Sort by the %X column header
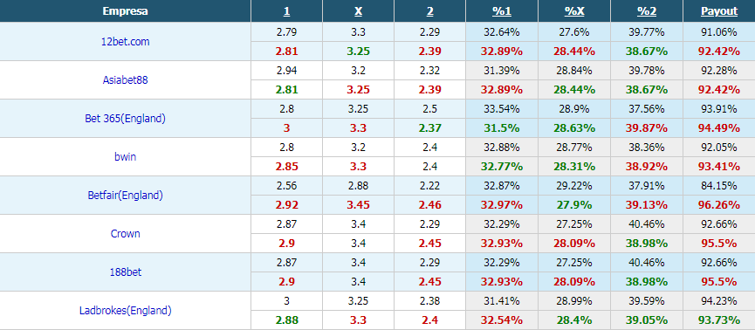The image size is (755, 330). [574, 11]
